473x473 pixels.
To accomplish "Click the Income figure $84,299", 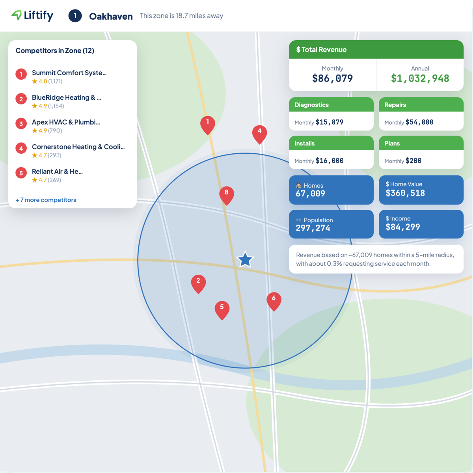I will click(402, 227).
